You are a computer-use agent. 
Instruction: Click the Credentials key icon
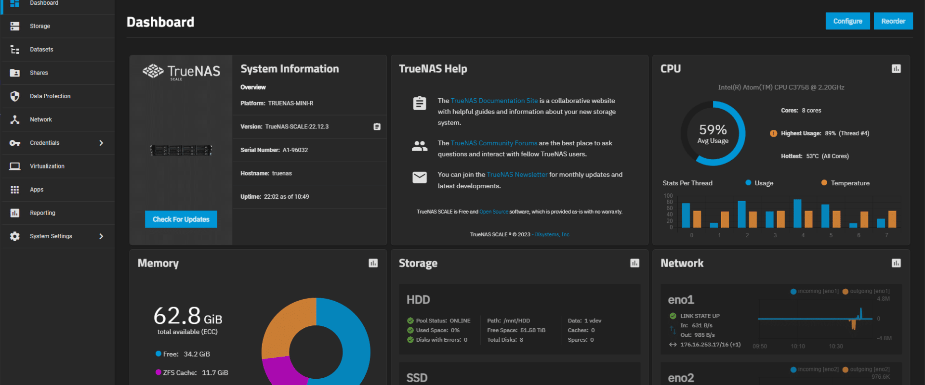(15, 143)
